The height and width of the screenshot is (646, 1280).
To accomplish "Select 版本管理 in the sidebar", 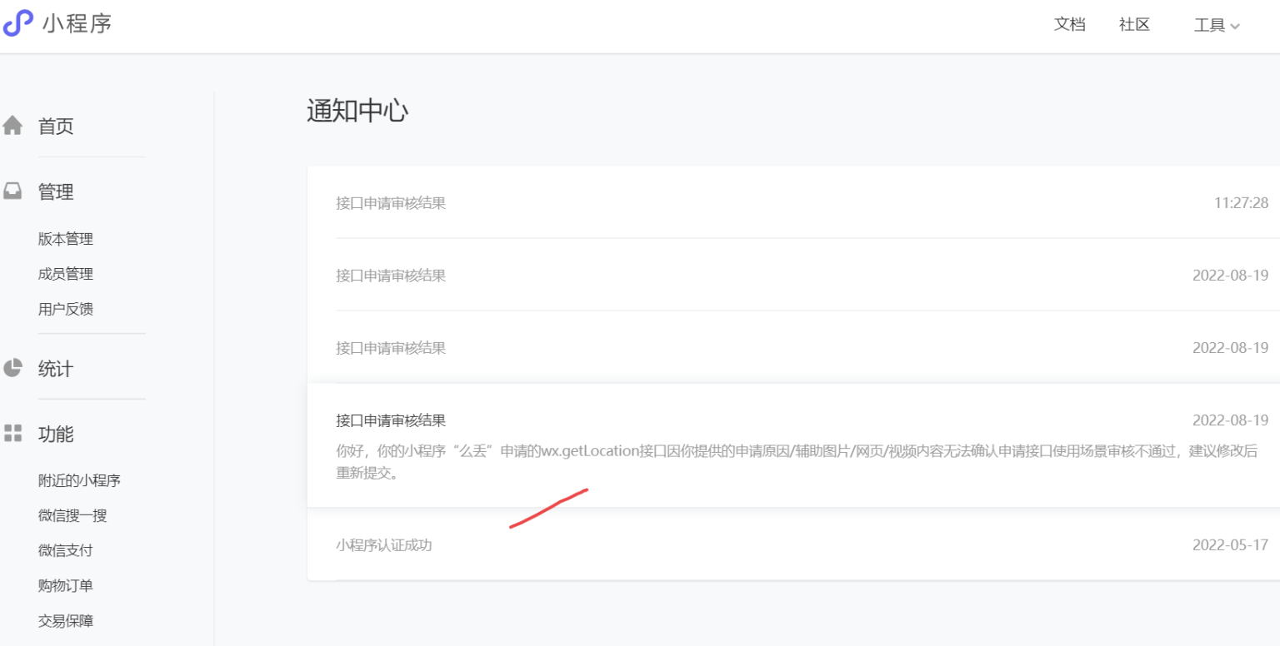I will tap(64, 238).
